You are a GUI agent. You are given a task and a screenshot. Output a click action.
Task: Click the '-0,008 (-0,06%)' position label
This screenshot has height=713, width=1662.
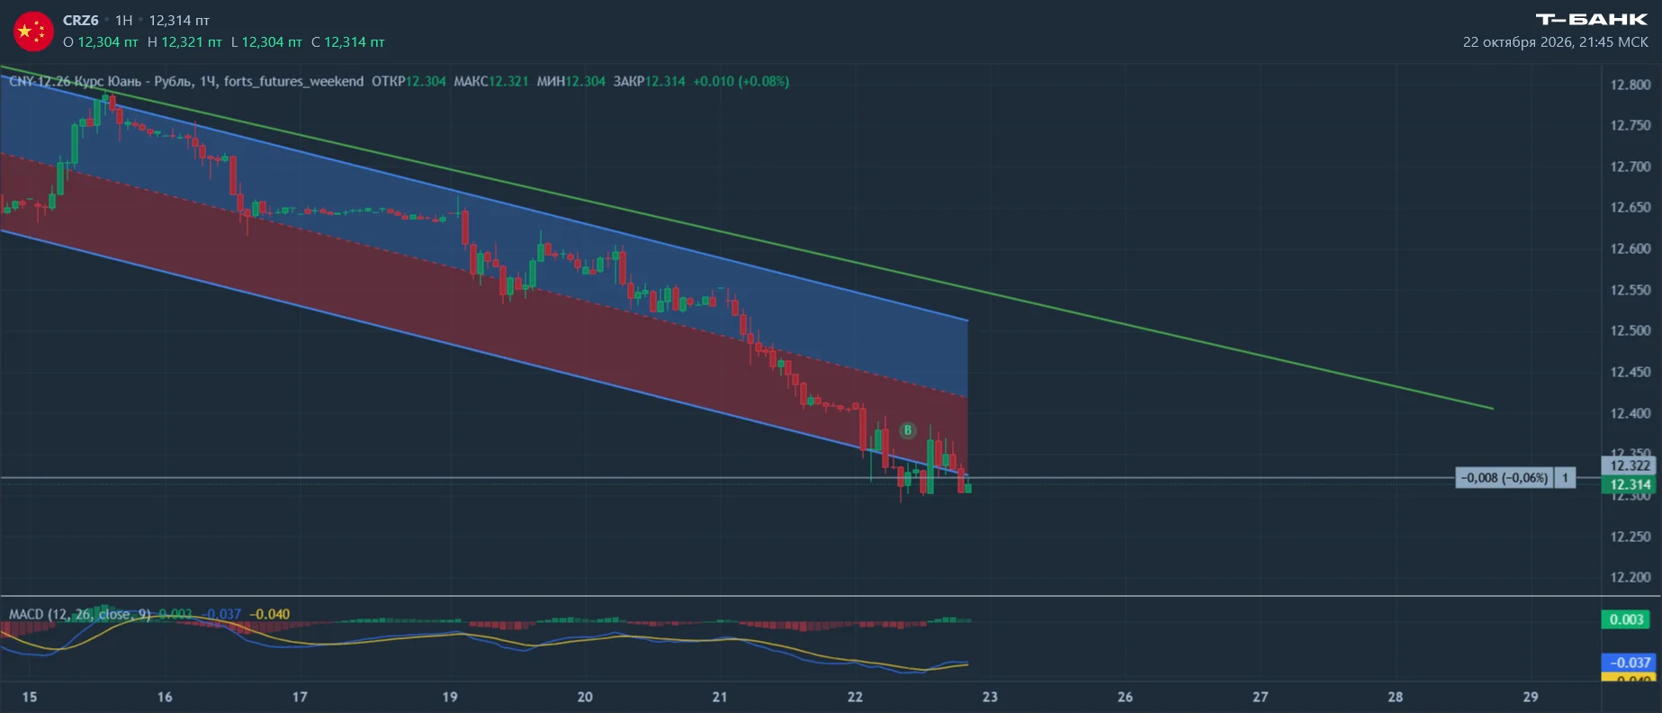click(x=1505, y=478)
